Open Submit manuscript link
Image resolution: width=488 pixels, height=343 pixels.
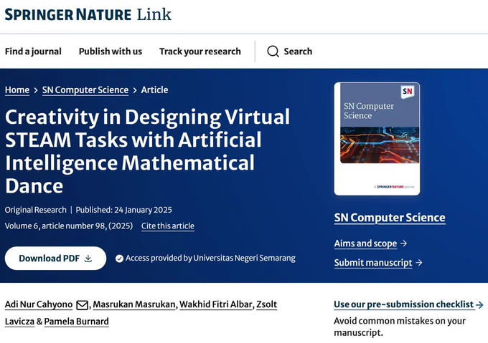[373, 263]
